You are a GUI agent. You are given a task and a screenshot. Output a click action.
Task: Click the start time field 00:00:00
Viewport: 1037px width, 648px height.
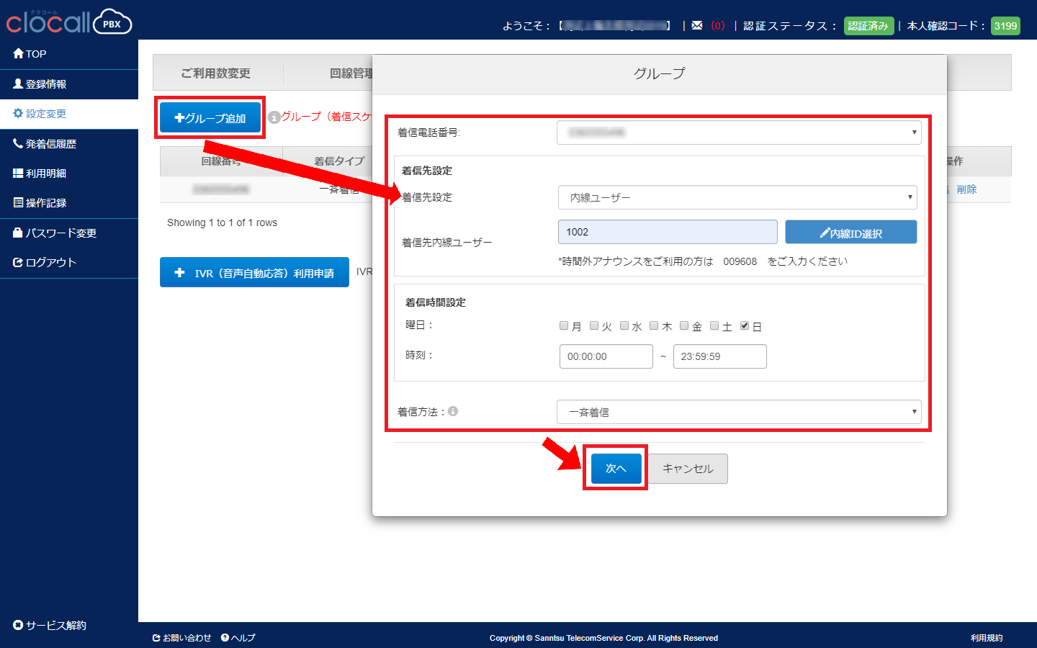(x=606, y=356)
